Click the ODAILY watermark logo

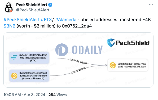click(79, 50)
